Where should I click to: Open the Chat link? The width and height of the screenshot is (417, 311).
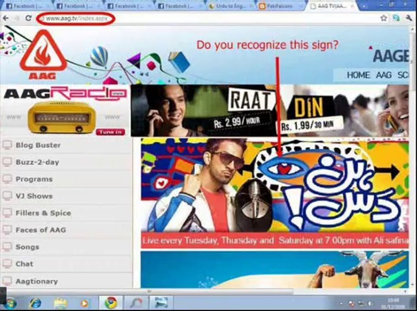[x=25, y=264]
